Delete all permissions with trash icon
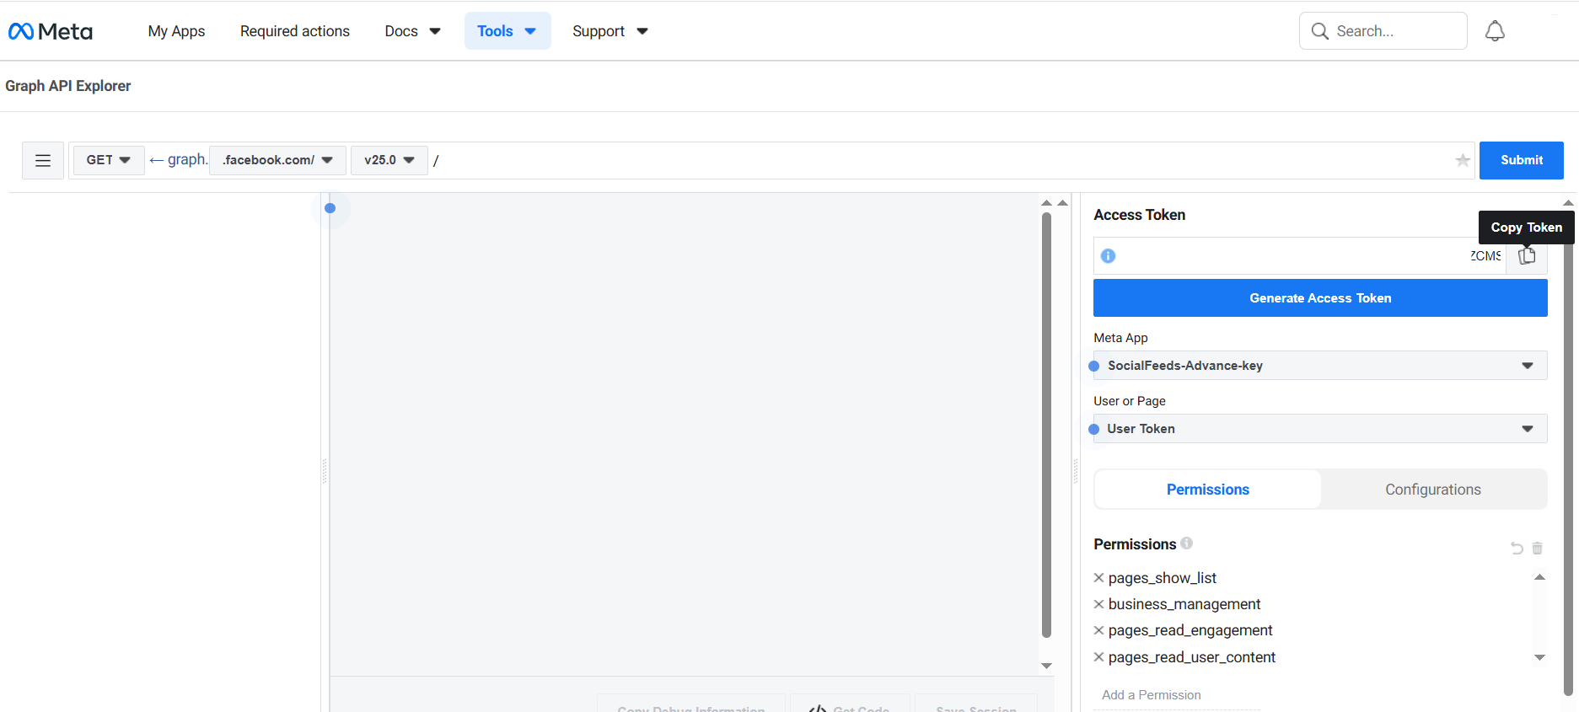 pos(1537,549)
